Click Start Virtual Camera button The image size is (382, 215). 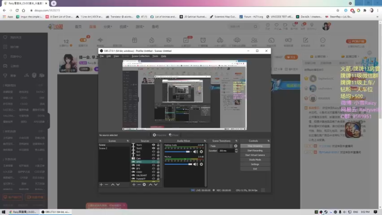pyautogui.click(x=255, y=155)
